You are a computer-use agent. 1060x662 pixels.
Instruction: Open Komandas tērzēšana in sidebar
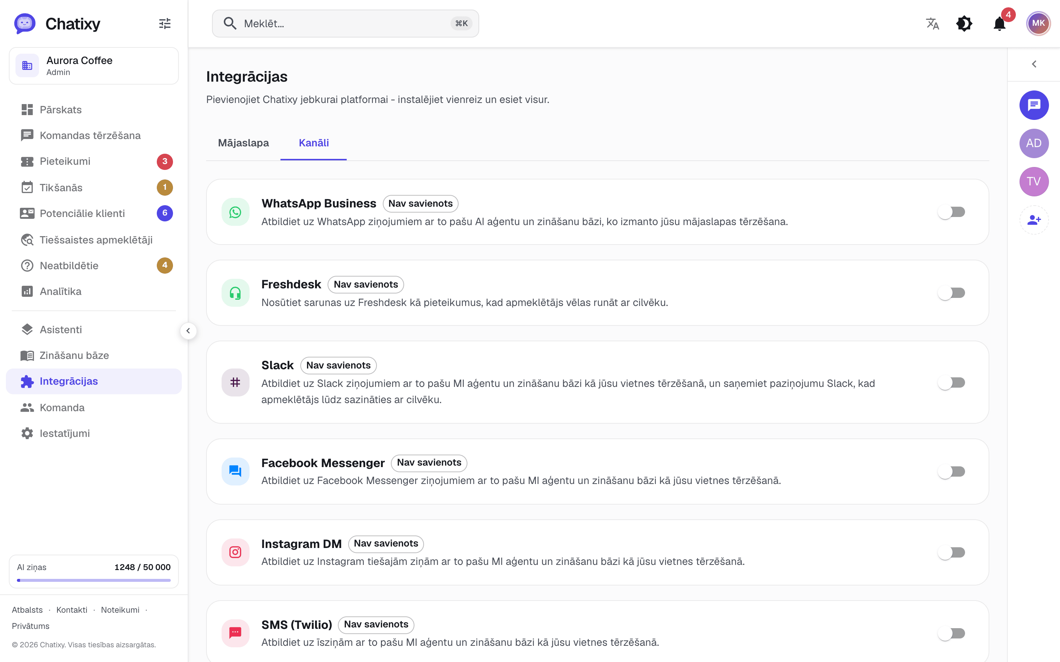(x=94, y=136)
